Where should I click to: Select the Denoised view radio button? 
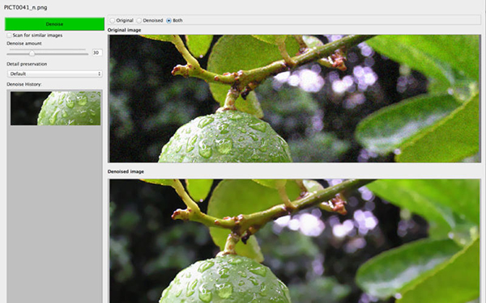pos(139,20)
